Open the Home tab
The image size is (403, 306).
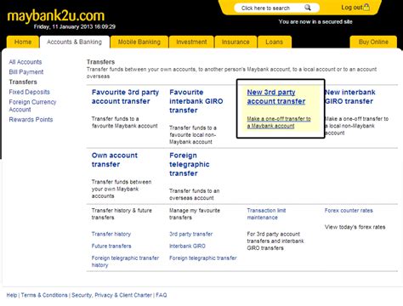(x=23, y=42)
